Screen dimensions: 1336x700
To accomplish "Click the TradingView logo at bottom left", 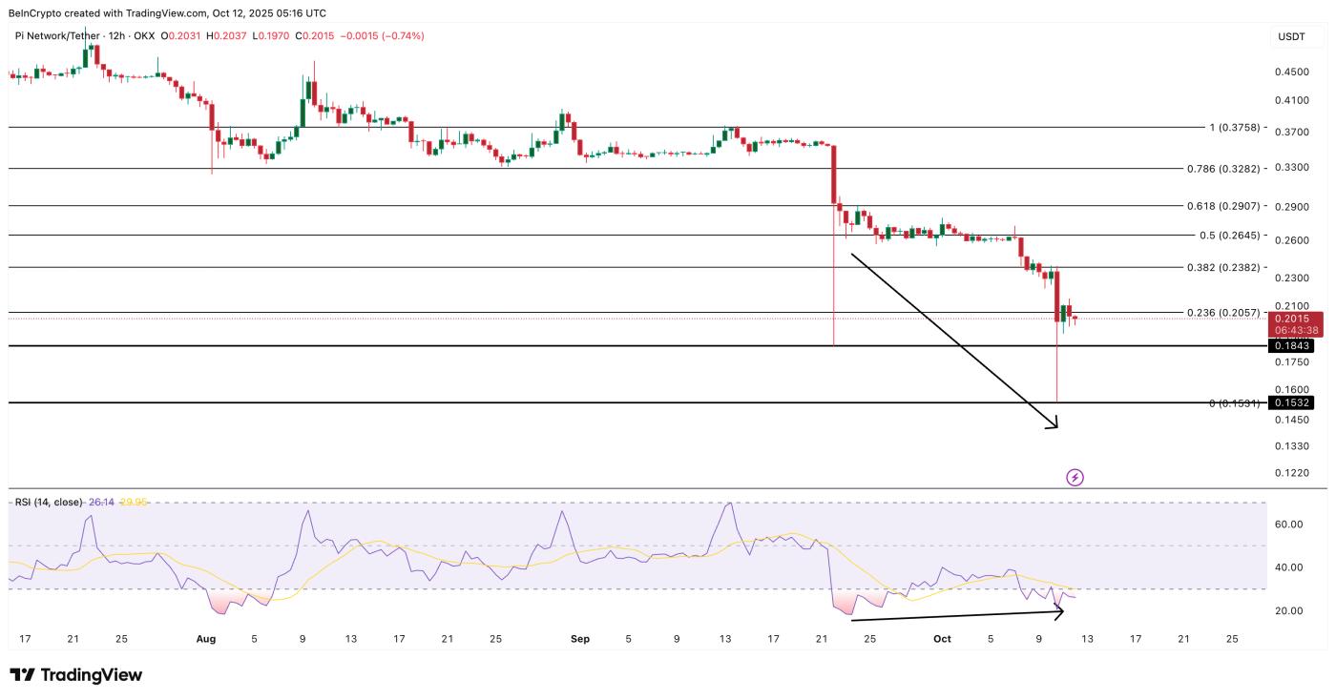I will (x=76, y=675).
